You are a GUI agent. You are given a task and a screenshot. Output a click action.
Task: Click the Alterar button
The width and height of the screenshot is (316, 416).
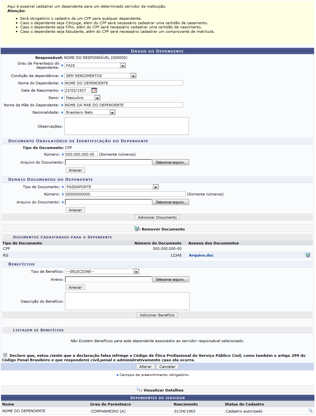click(x=145, y=367)
